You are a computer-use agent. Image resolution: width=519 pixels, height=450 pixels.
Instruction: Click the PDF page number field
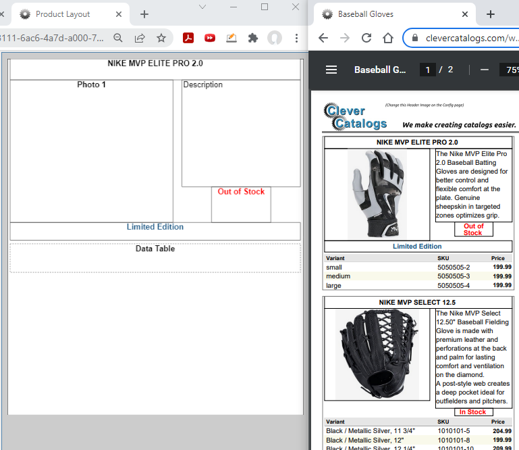428,70
